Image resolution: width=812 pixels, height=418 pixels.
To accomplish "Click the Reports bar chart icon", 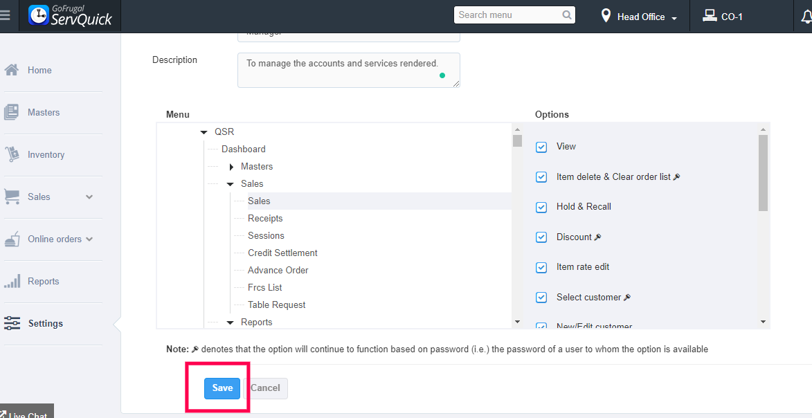I will (12, 281).
